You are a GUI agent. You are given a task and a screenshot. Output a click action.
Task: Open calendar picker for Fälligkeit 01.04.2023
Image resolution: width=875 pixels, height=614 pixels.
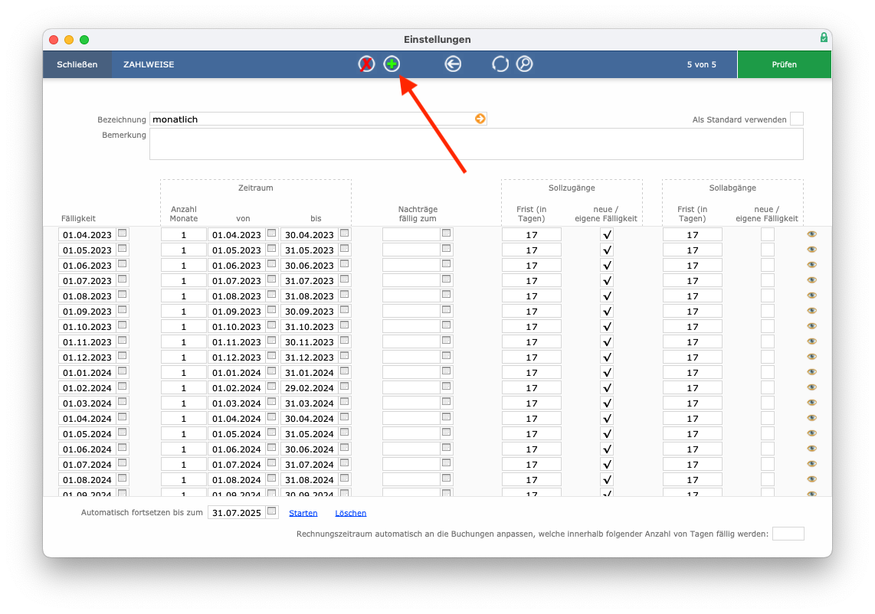123,234
